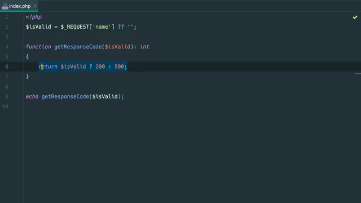Click the value '200' on line 6
The height and width of the screenshot is (203, 361).
tap(100, 67)
